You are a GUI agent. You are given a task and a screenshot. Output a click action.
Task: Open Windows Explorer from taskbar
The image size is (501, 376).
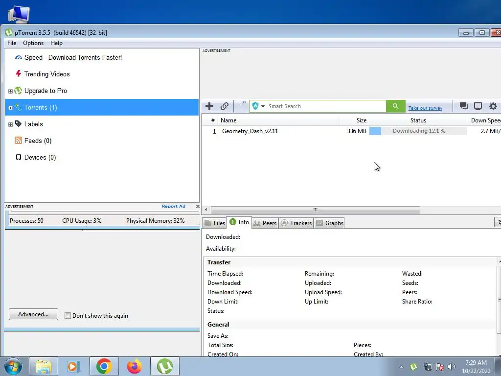click(x=44, y=366)
